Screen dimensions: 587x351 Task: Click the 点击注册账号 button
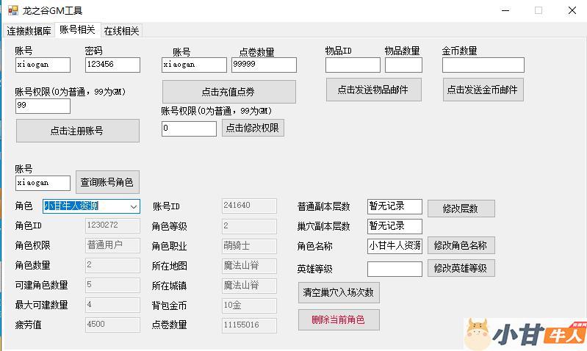77,131
